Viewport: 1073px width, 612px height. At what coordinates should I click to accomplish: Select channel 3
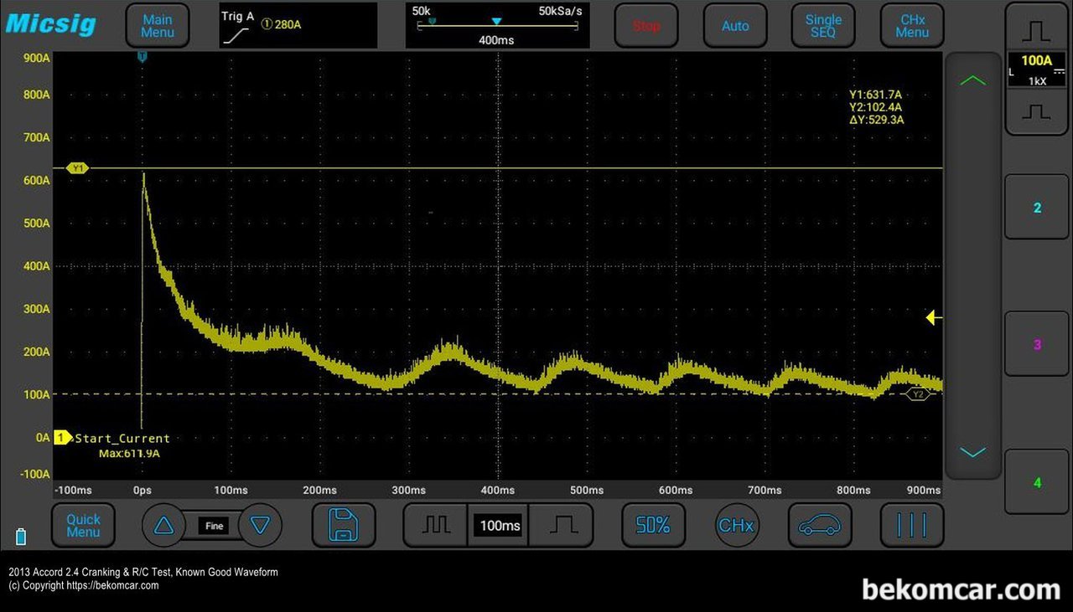tap(1037, 344)
